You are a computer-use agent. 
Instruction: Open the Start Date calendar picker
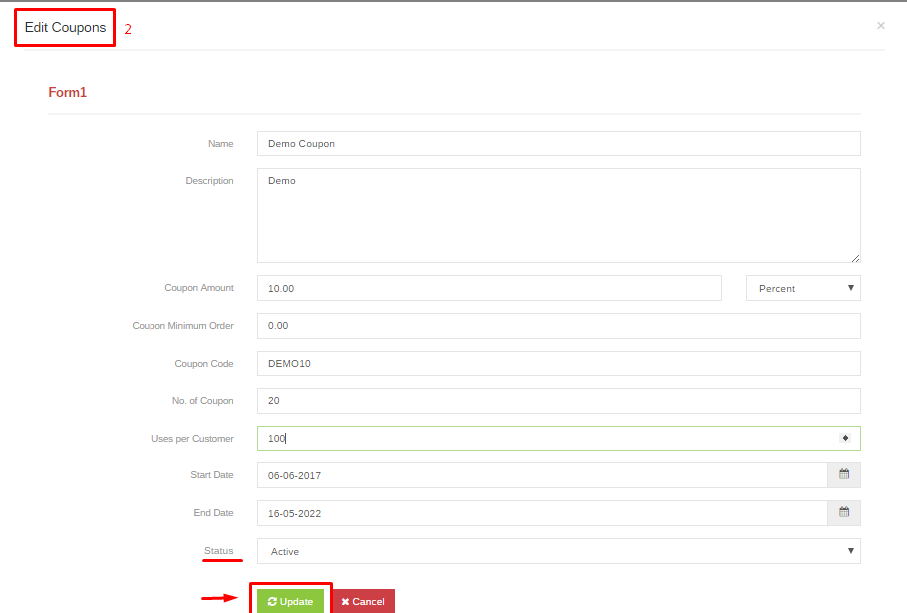point(844,475)
